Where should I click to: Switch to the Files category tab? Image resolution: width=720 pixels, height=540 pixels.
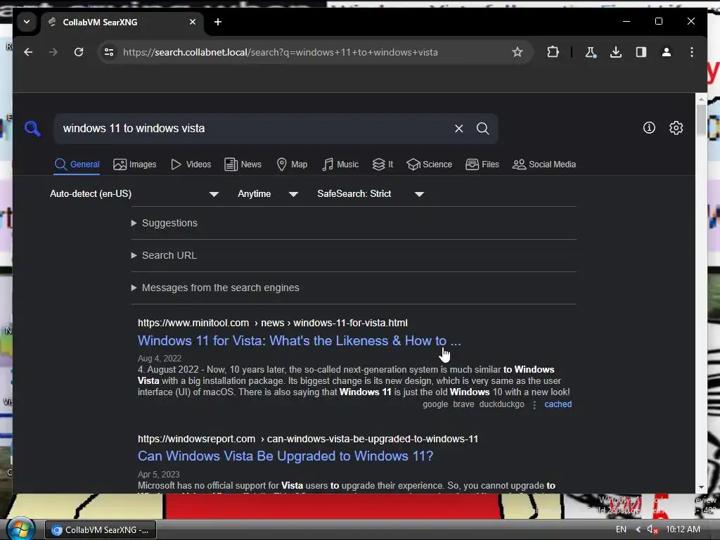click(x=482, y=165)
